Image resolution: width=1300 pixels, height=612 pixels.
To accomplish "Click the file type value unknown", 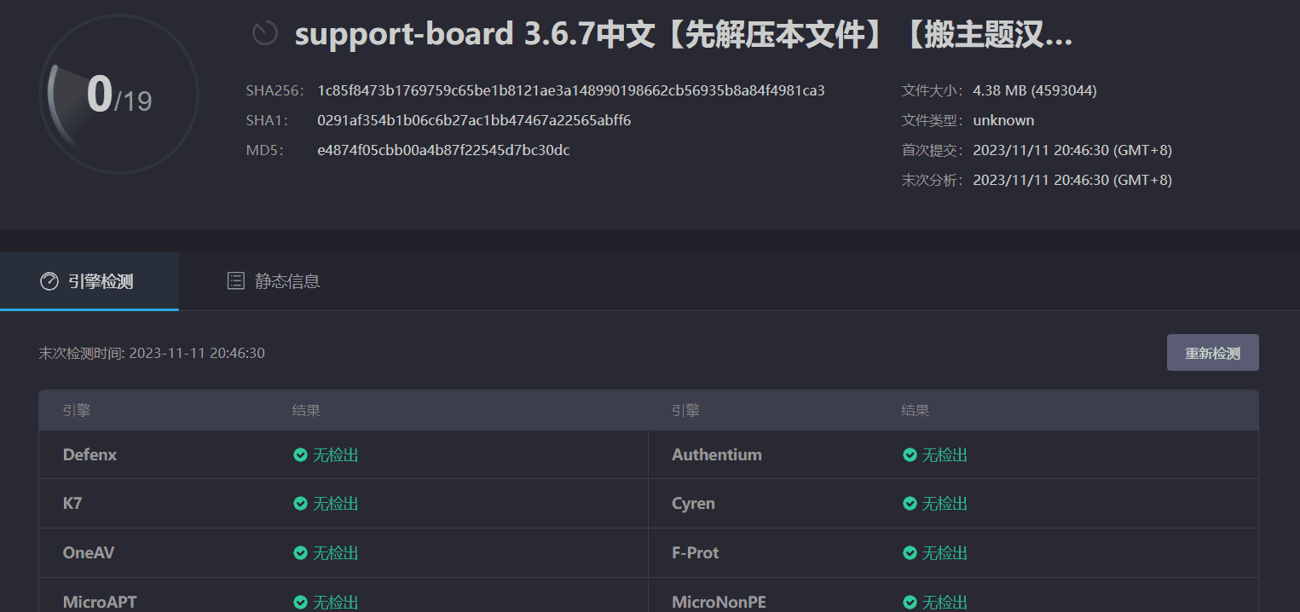I will tap(1003, 120).
